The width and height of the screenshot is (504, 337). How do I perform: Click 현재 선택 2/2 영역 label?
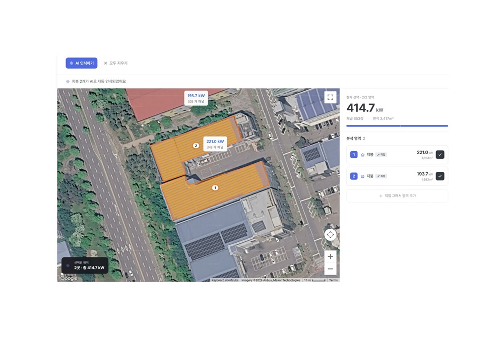pyautogui.click(x=360, y=97)
